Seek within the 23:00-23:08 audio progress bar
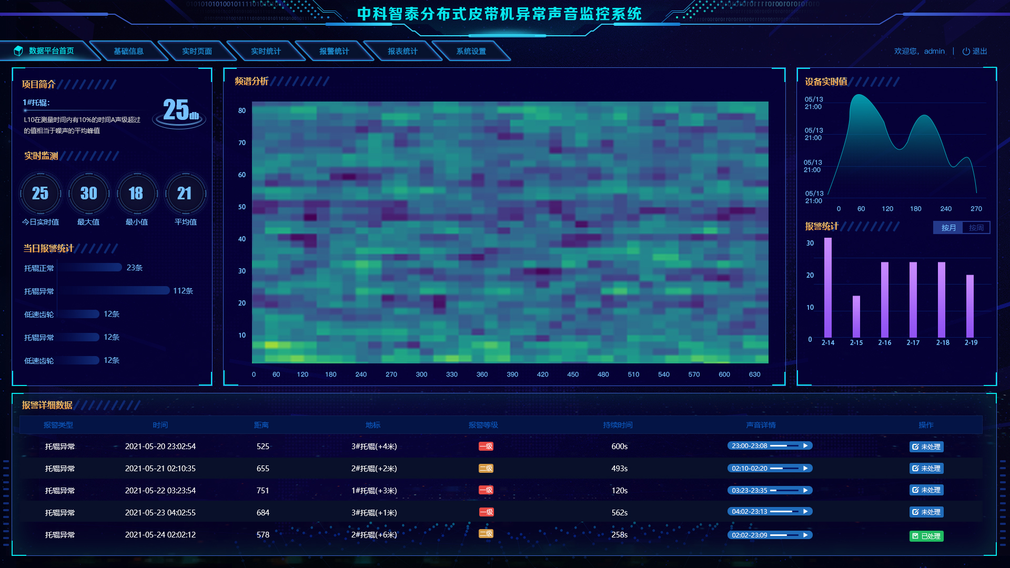The image size is (1010, 568). pyautogui.click(x=784, y=445)
